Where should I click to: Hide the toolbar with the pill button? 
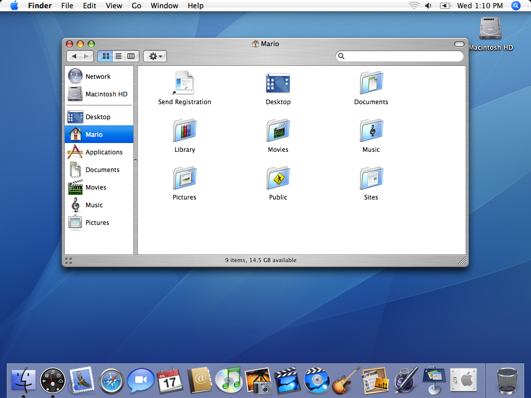pos(459,44)
